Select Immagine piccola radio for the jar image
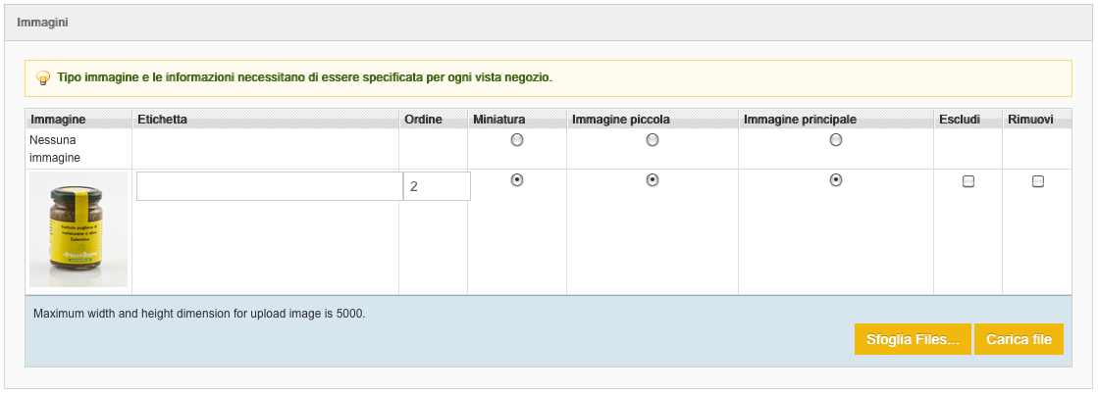Screen dimensions: 1098x394 click(653, 180)
